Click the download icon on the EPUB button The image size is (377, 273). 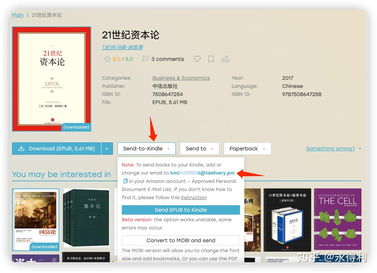[x=21, y=148]
